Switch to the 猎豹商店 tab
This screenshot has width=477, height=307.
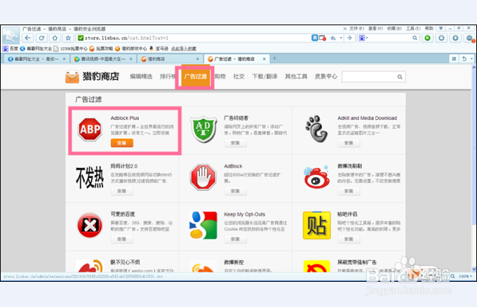170,59
